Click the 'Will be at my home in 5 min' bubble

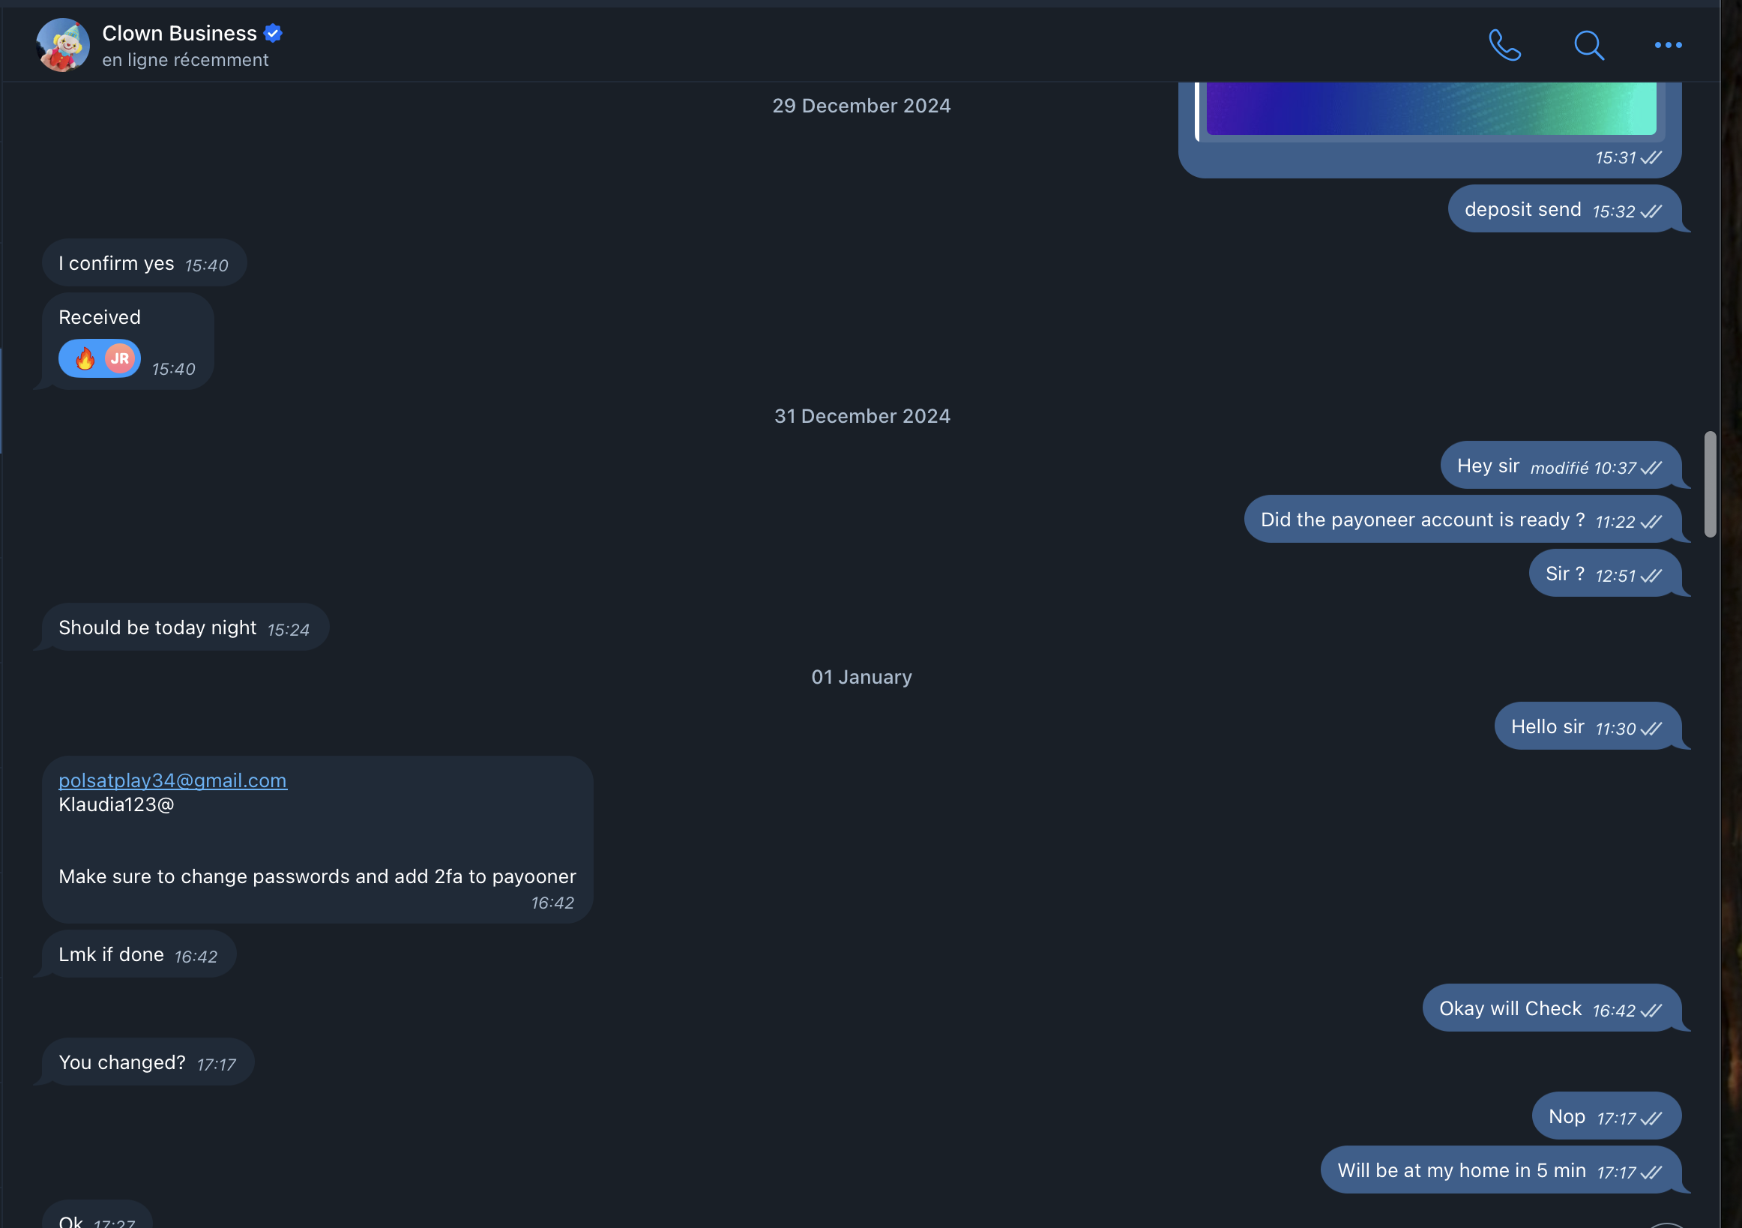click(x=1501, y=1170)
